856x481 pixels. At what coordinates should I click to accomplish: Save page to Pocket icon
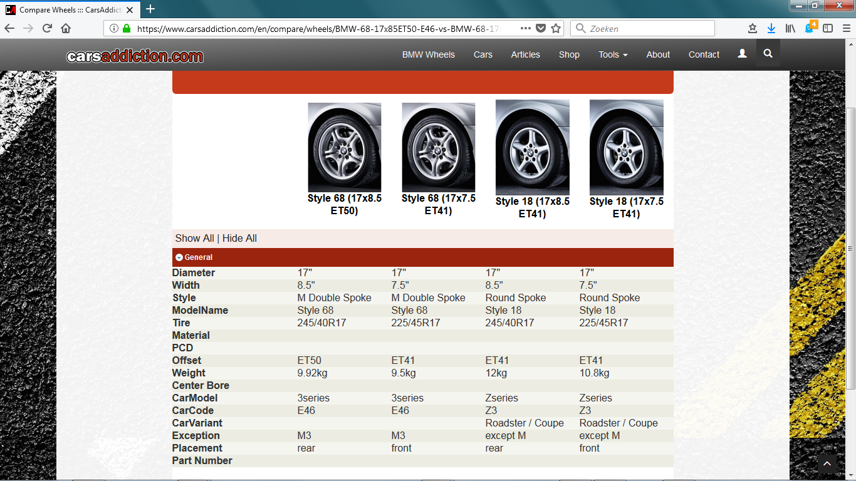(541, 28)
